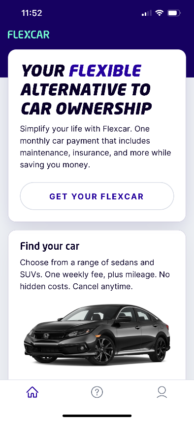
Task: Open the Profile person icon
Action: 162,392
